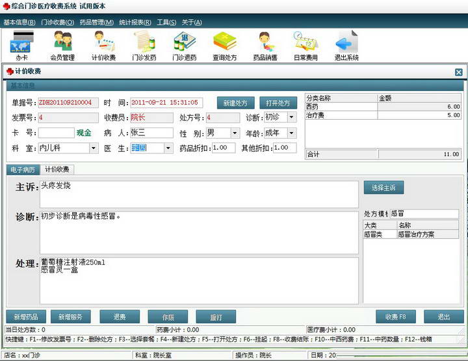Click the 计价收费 panel red cross icon
Image resolution: width=468 pixels, height=361 pixels.
point(10,72)
